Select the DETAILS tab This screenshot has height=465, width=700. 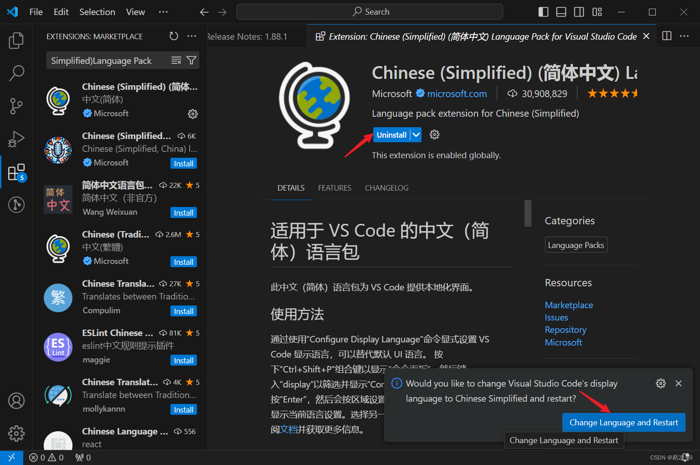pos(291,188)
